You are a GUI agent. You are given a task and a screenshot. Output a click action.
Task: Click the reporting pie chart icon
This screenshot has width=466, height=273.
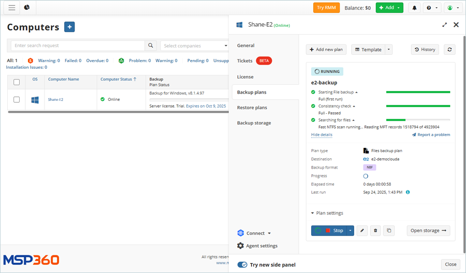tap(27, 8)
